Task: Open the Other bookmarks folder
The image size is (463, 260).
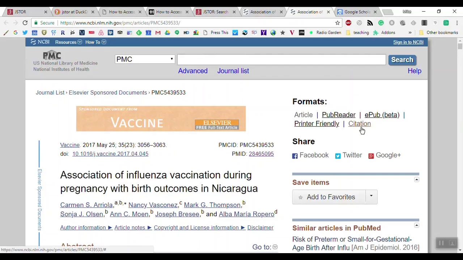Action: coord(438,32)
